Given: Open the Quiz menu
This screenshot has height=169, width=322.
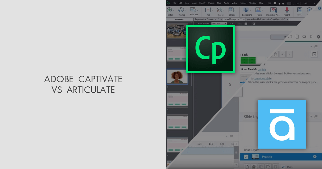Looking at the screenshot, I should 219,3.
